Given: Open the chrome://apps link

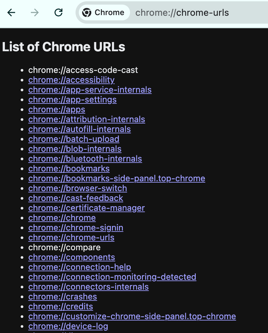Looking at the screenshot, I should coord(57,110).
